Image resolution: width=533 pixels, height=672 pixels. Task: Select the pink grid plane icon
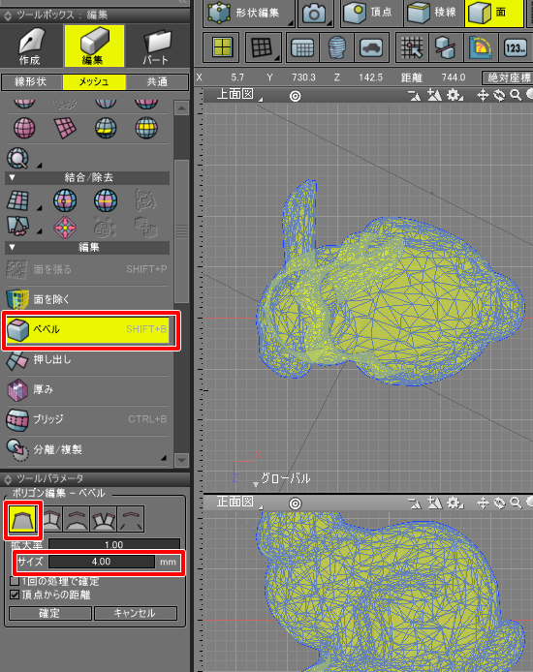point(65,128)
